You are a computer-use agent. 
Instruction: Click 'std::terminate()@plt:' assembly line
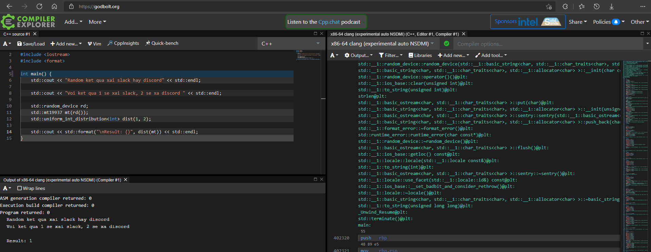(x=385, y=219)
